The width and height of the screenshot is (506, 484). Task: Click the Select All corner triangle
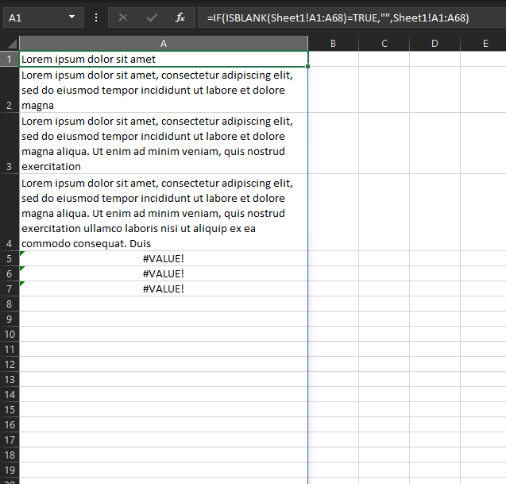[x=12, y=43]
